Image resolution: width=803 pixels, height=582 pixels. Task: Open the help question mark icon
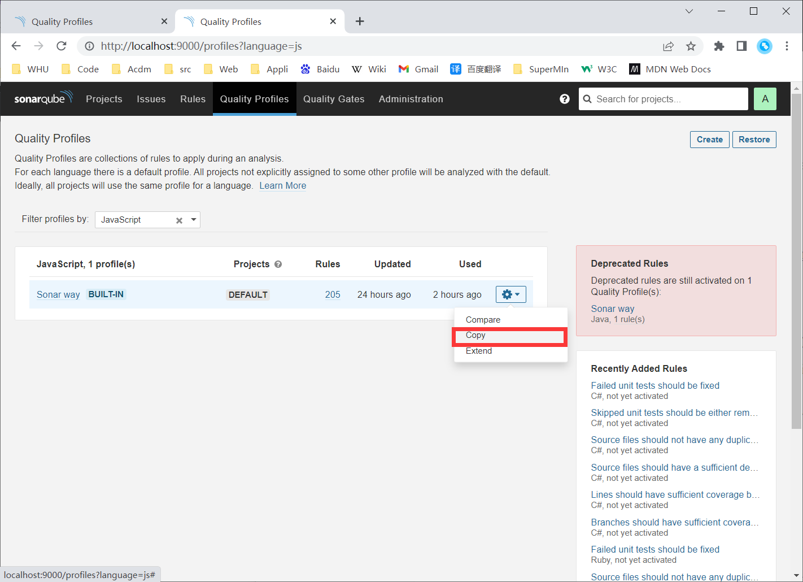(x=565, y=99)
